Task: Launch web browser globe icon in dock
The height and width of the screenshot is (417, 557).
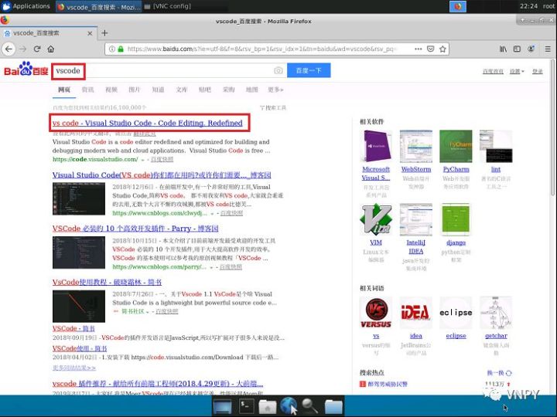Action: 289,405
